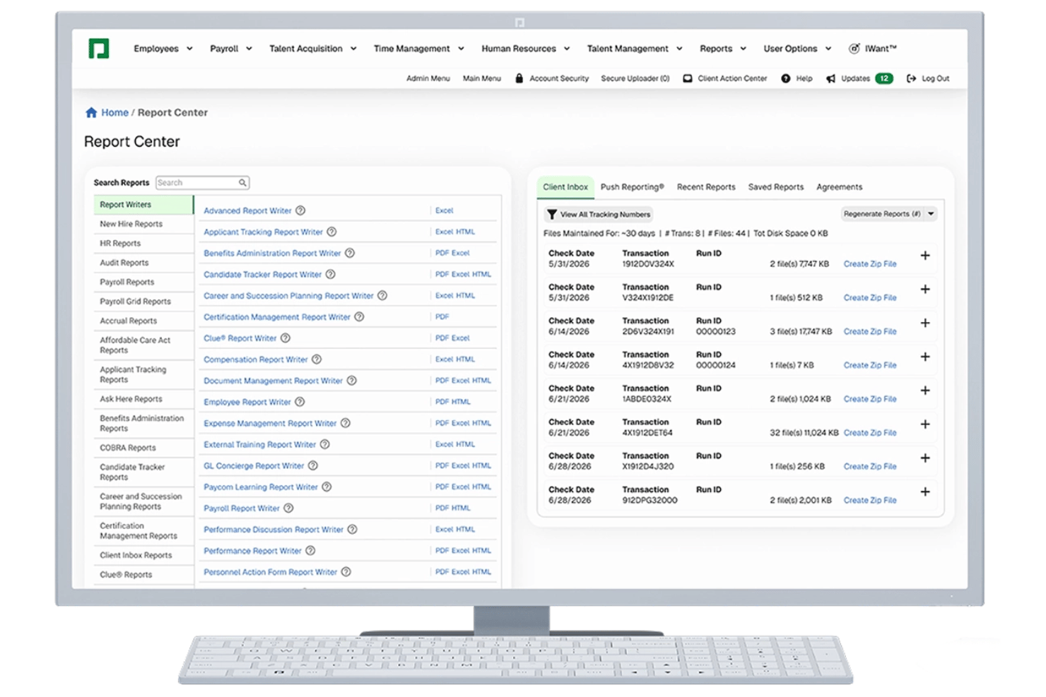Open the Regenerate Reports dropdown
The height and width of the screenshot is (697, 1046).
point(931,214)
